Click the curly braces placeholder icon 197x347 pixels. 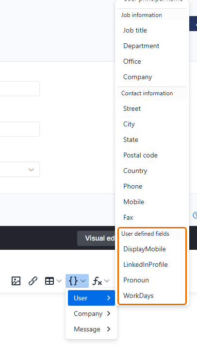pos(73,281)
